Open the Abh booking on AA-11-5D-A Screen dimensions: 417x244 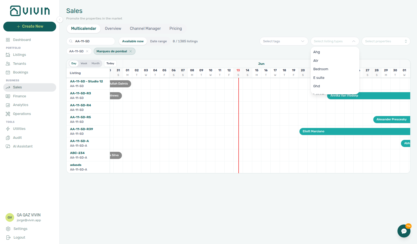click(x=406, y=143)
